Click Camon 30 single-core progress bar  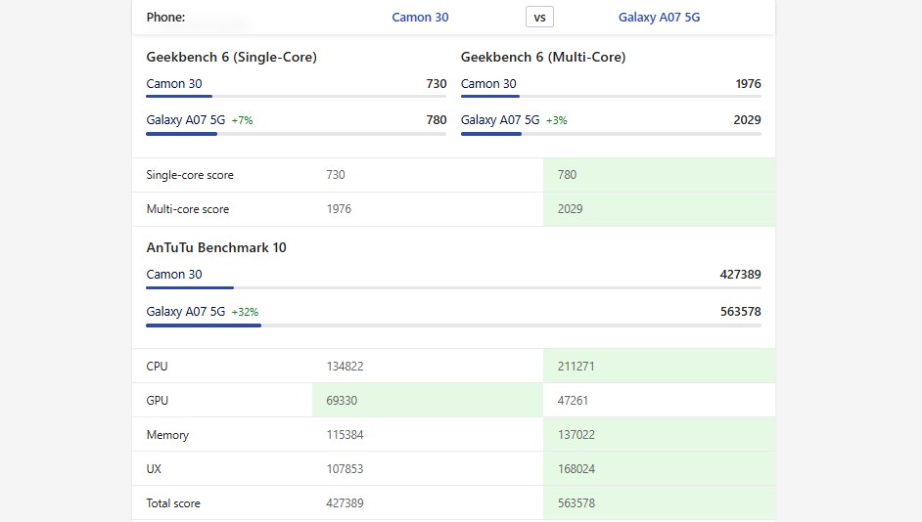[296, 97]
